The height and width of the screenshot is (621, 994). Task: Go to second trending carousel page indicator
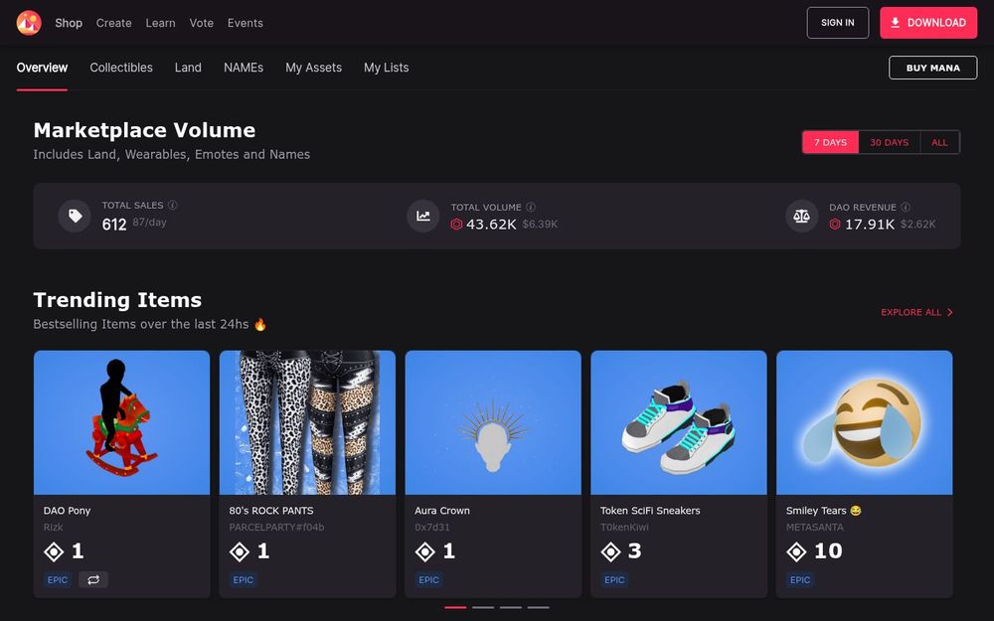[483, 608]
